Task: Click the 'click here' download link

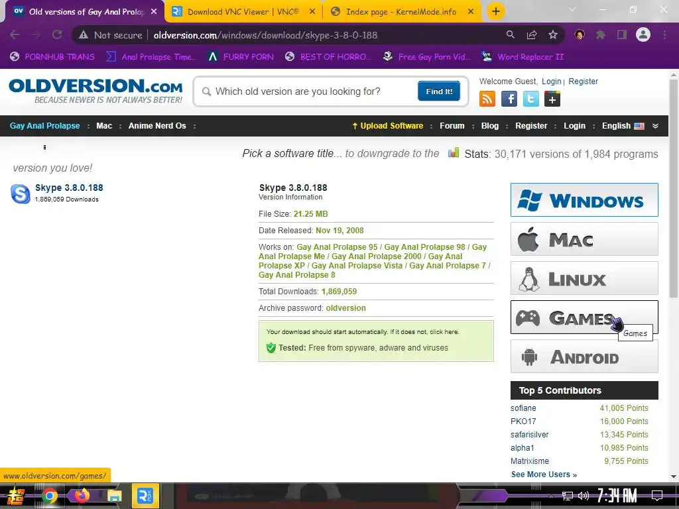Action: (x=444, y=332)
